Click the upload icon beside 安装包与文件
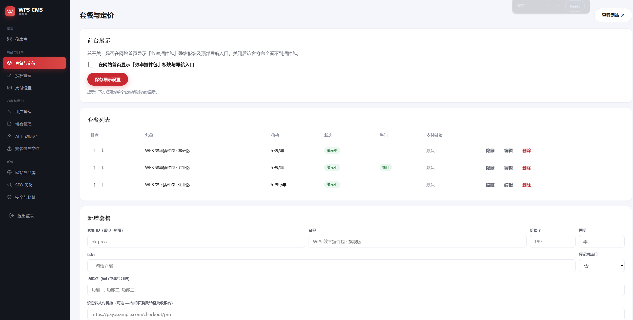Viewport: 633px width, 320px height. click(x=9, y=148)
